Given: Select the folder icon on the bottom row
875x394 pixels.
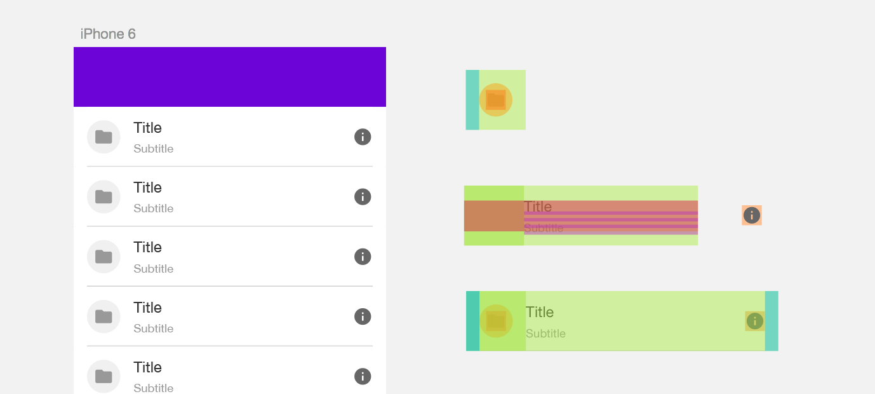Looking at the screenshot, I should [104, 376].
